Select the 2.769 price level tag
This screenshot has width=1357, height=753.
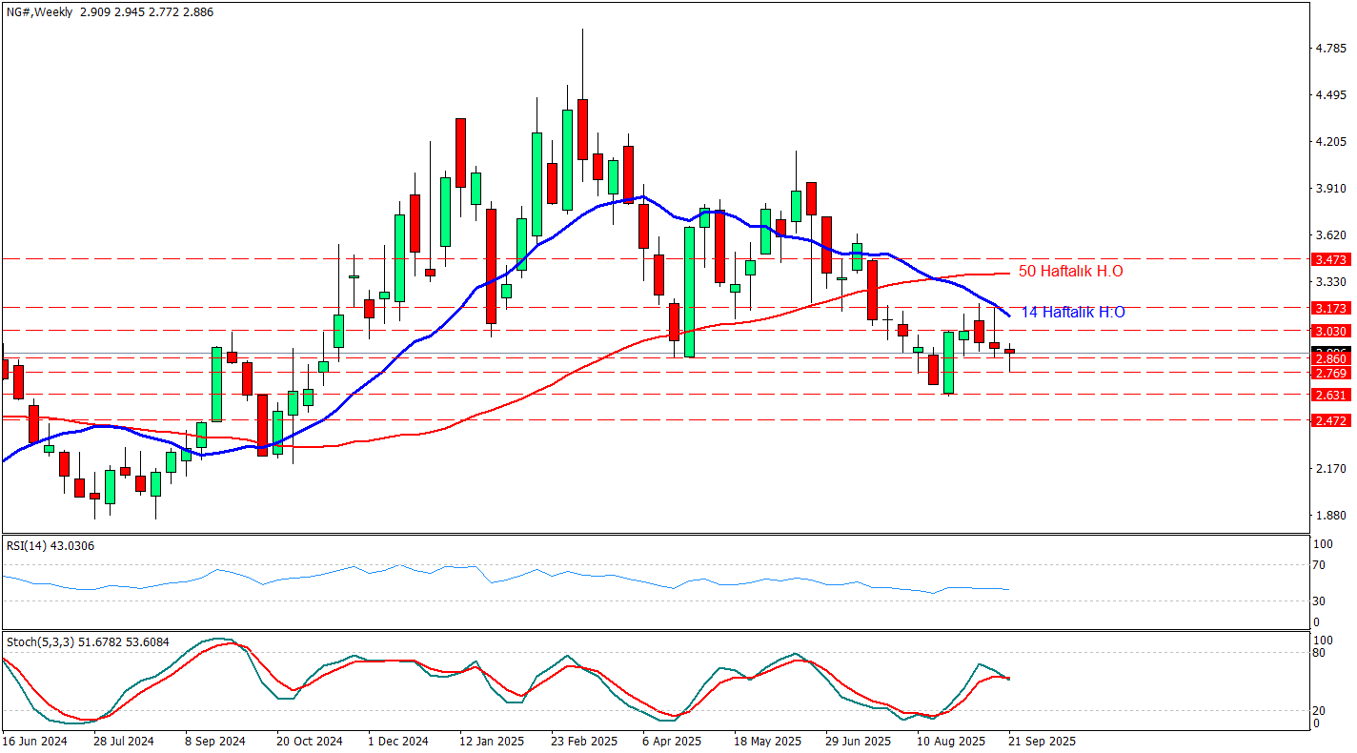(x=1328, y=373)
